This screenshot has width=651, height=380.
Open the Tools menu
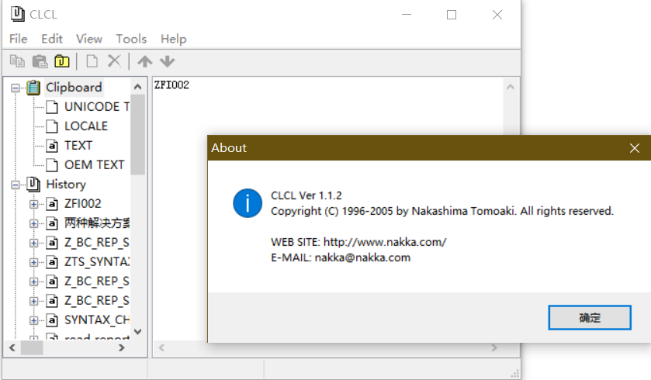(x=131, y=39)
